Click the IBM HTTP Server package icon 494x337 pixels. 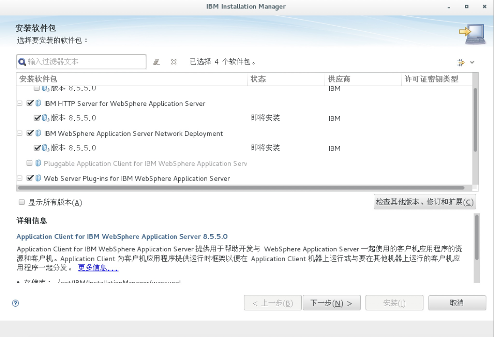pos(38,103)
